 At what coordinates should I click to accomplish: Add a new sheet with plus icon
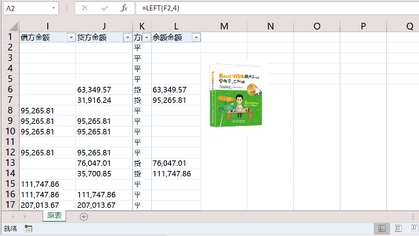[x=84, y=217]
